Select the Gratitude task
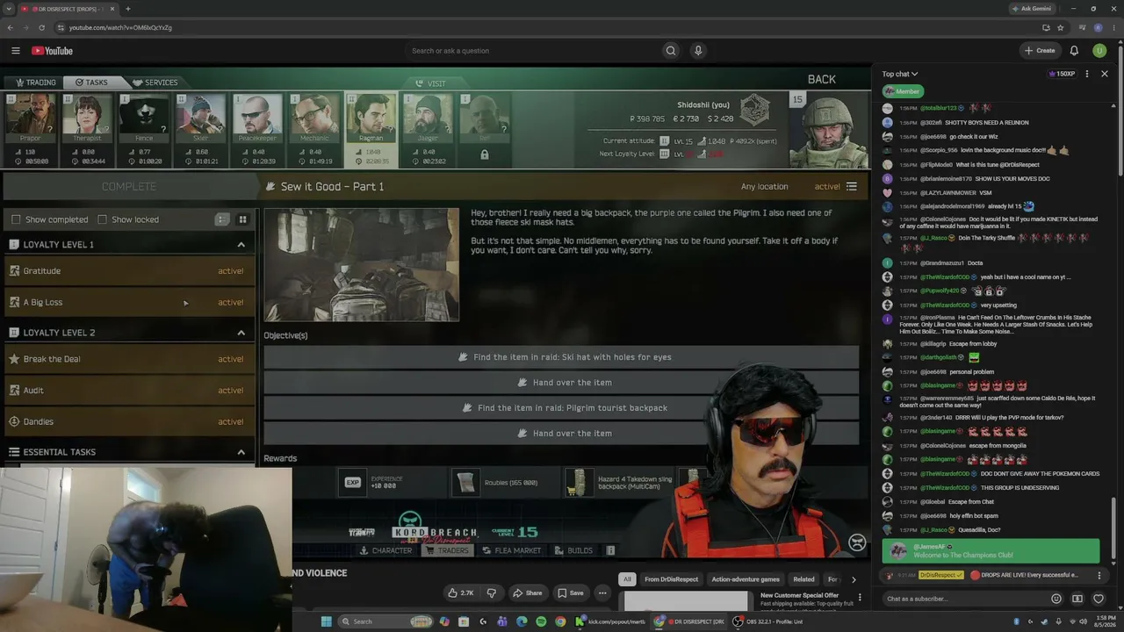This screenshot has width=1124, height=632. pyautogui.click(x=129, y=271)
